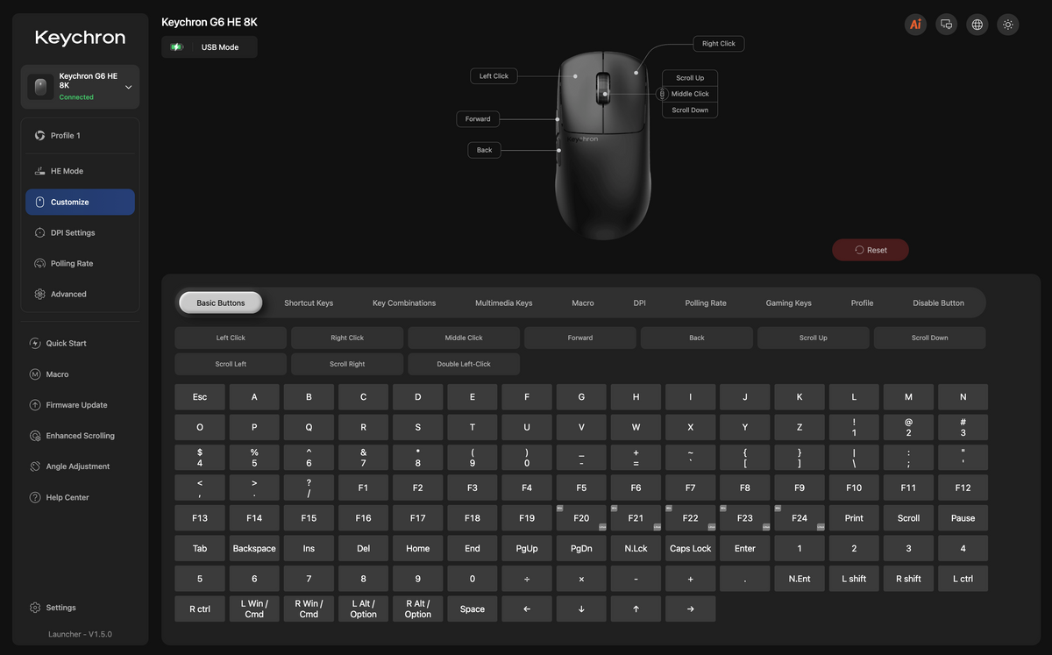Switch to the Polling Rate tab
The height and width of the screenshot is (655, 1052).
(706, 303)
